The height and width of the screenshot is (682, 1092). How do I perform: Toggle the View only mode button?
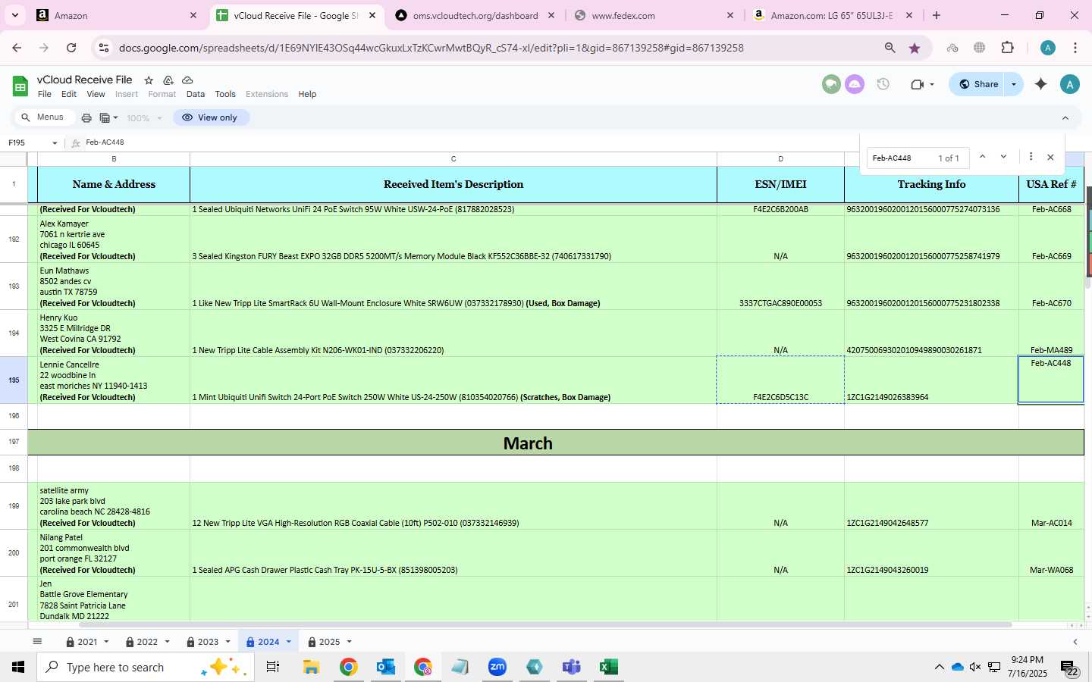211,117
